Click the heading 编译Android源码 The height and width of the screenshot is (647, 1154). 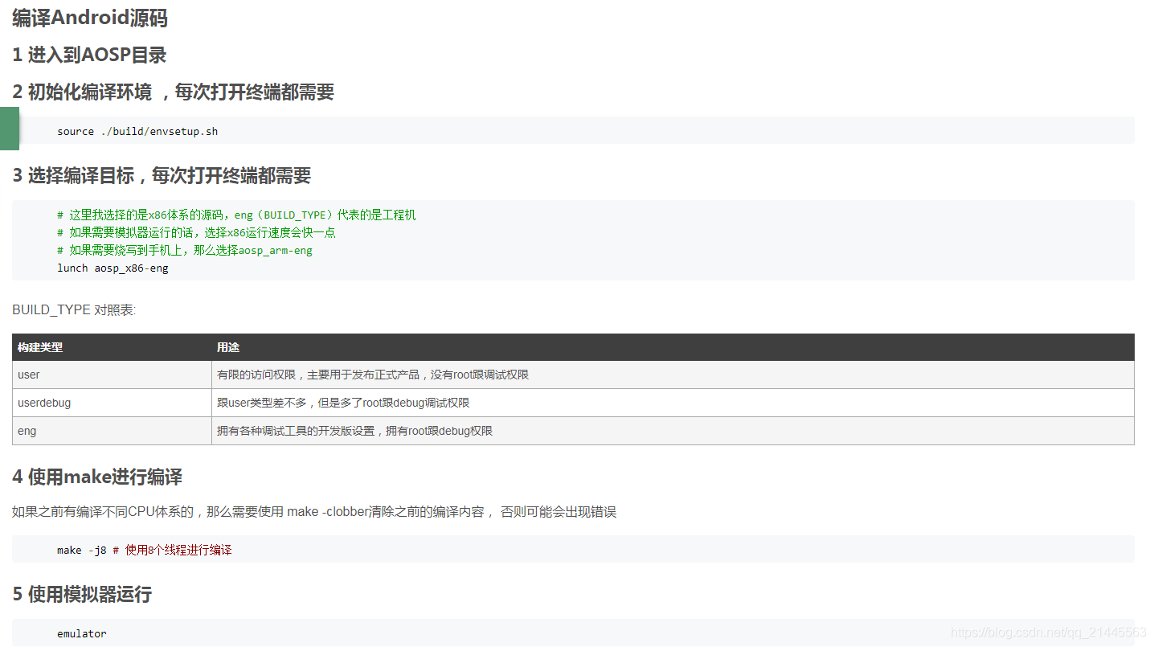tap(90, 18)
